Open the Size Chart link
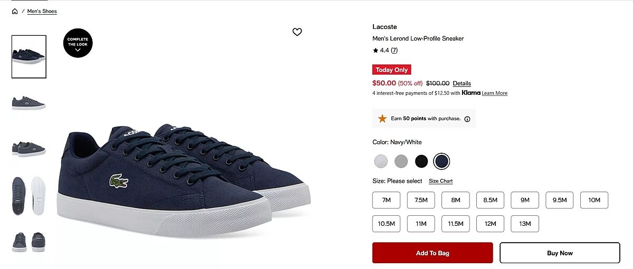The width and height of the screenshot is (633, 269). point(440,181)
